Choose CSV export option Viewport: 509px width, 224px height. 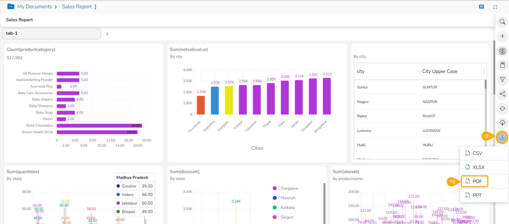point(474,153)
